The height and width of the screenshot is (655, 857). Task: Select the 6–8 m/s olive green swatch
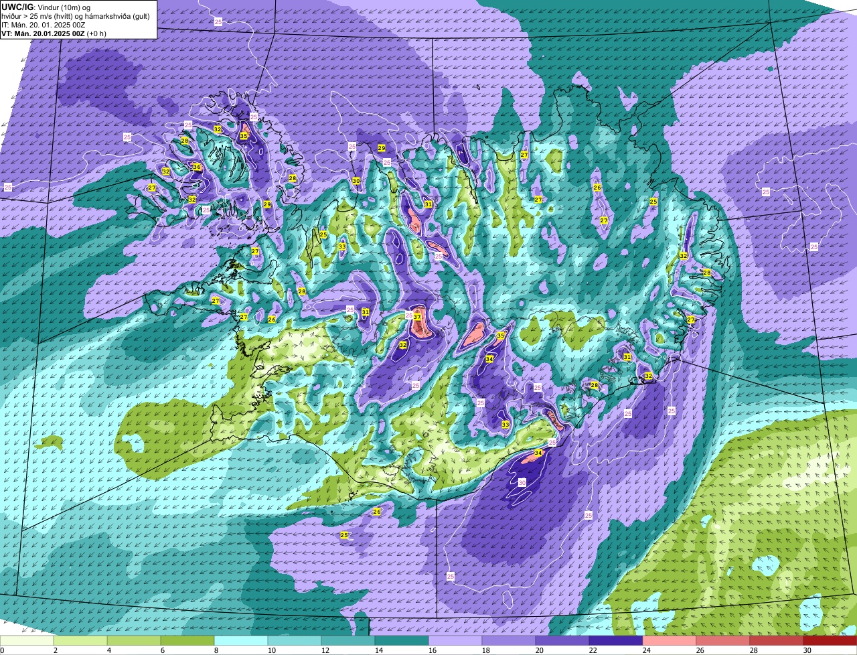coord(187,641)
